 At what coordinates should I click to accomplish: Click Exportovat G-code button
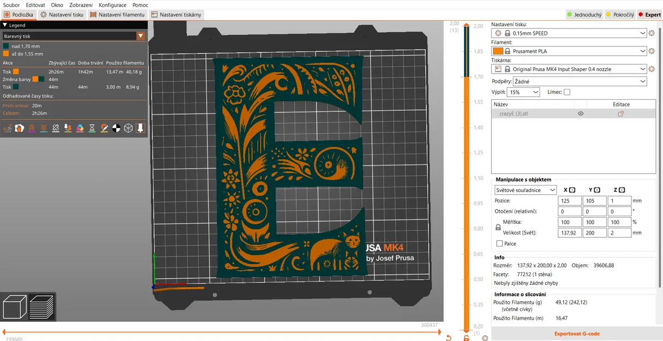[x=577, y=334]
